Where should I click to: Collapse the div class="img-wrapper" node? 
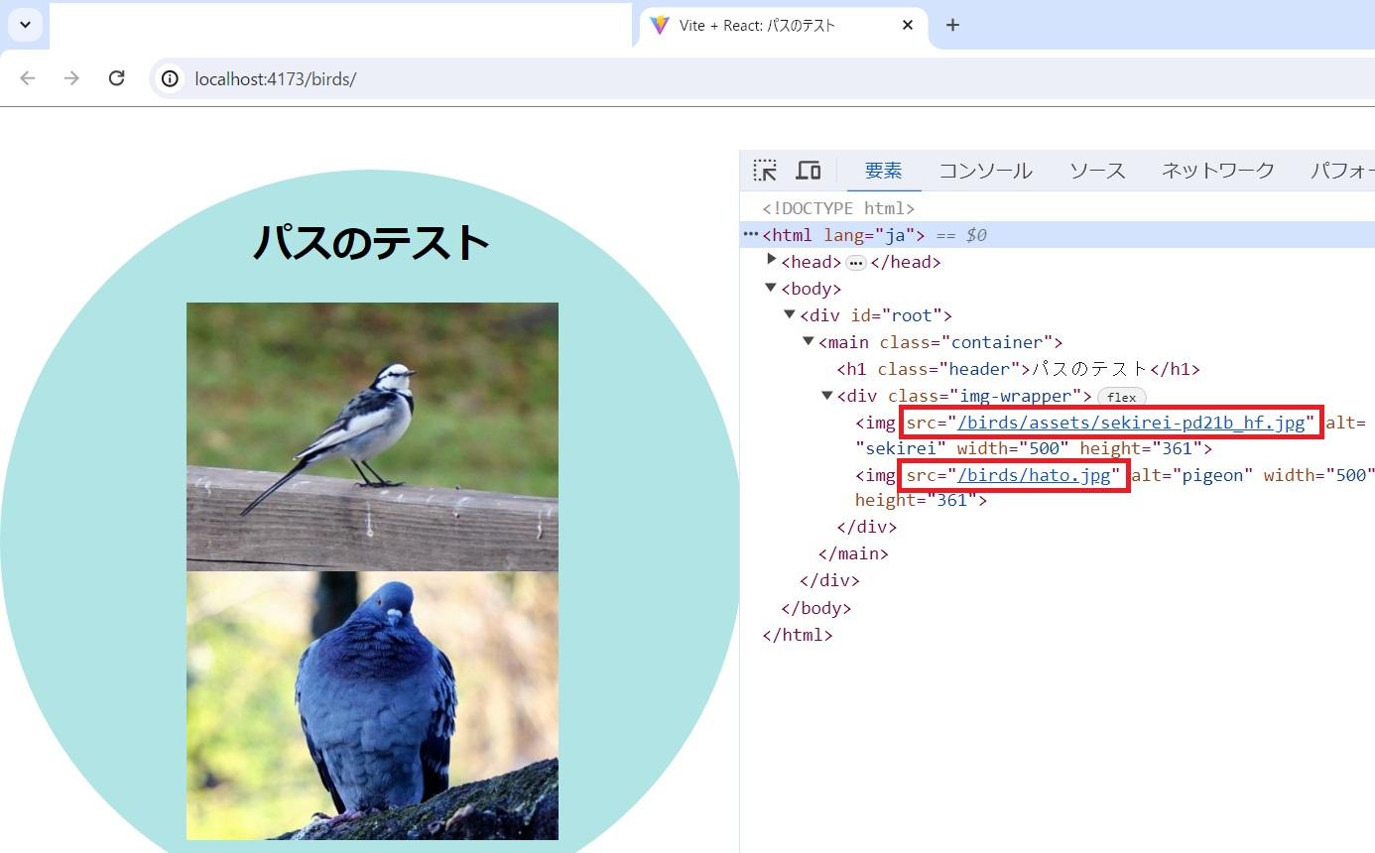[x=827, y=395]
